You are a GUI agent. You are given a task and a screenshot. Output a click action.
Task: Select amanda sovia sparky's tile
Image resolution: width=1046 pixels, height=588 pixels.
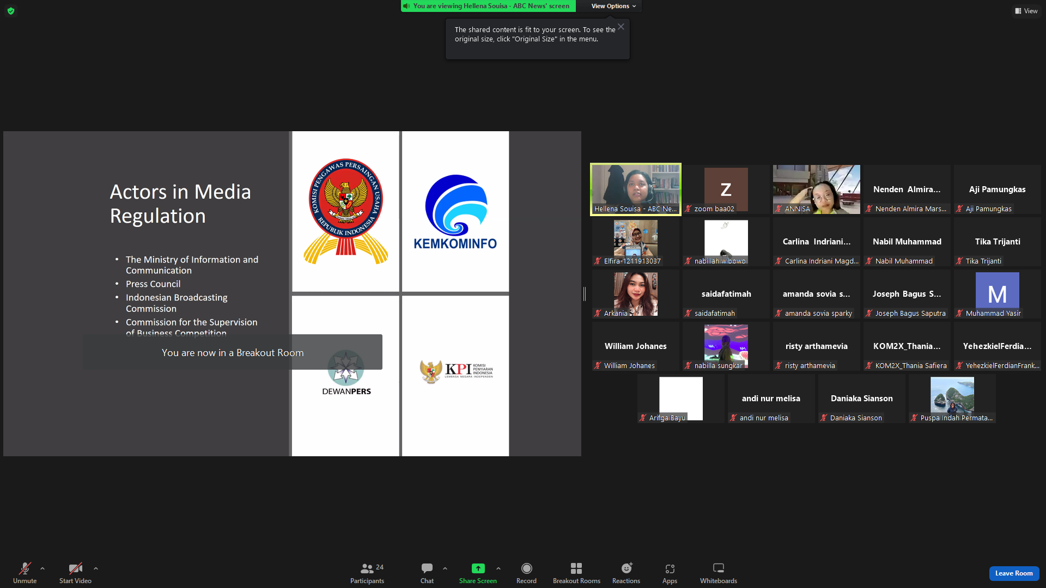point(817,294)
